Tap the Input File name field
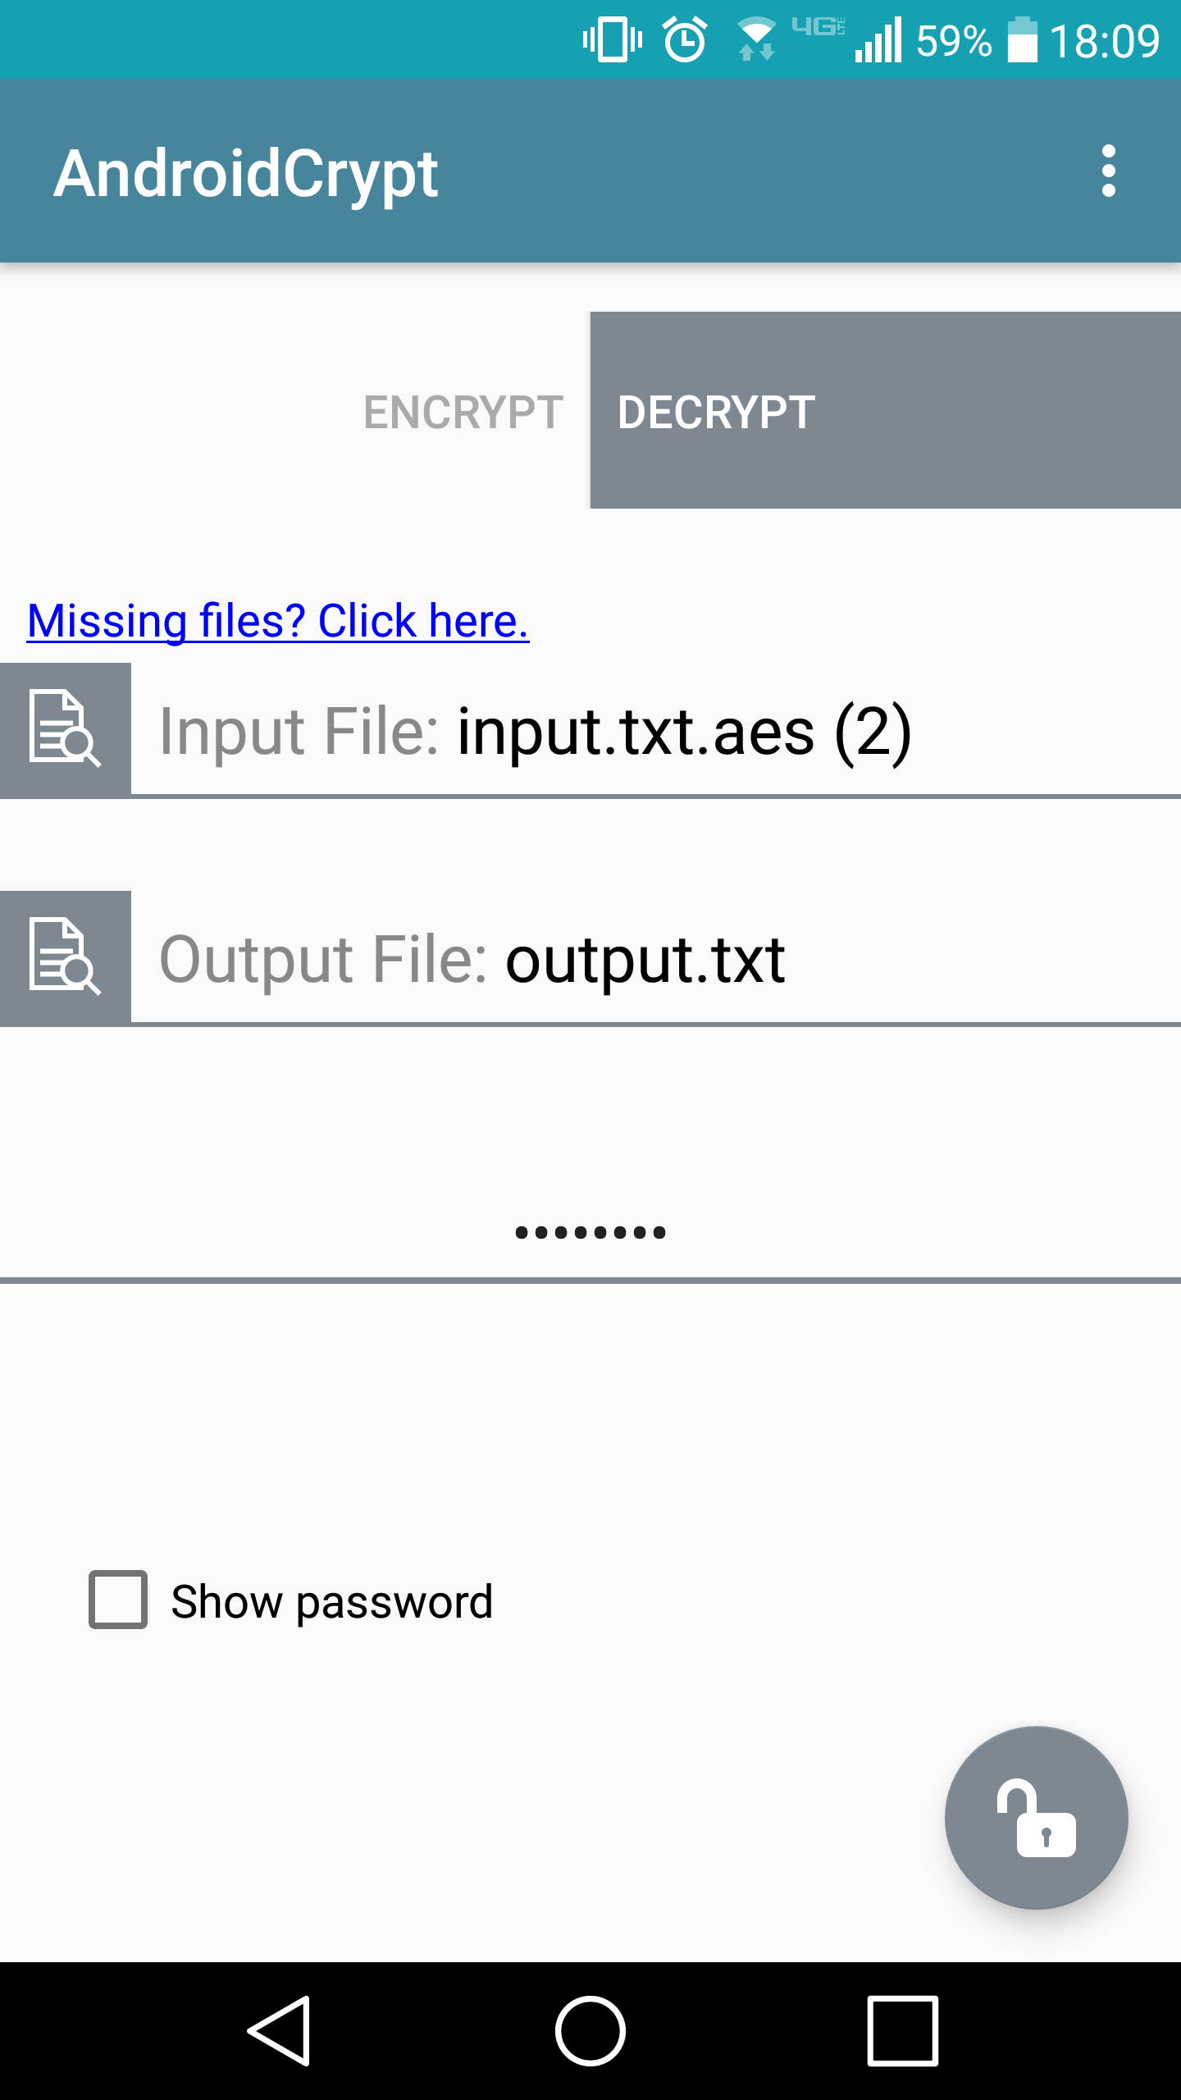The image size is (1181, 2100). 656,731
